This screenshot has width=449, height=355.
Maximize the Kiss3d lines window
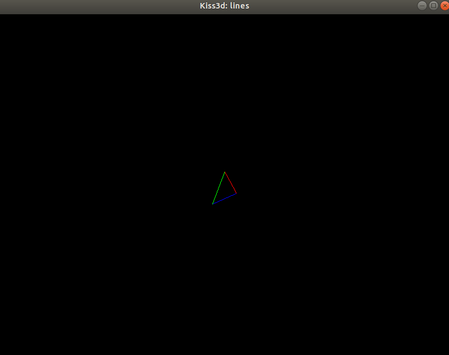434,6
